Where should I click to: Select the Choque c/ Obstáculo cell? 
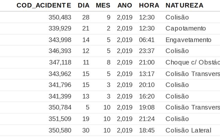[193, 62]
